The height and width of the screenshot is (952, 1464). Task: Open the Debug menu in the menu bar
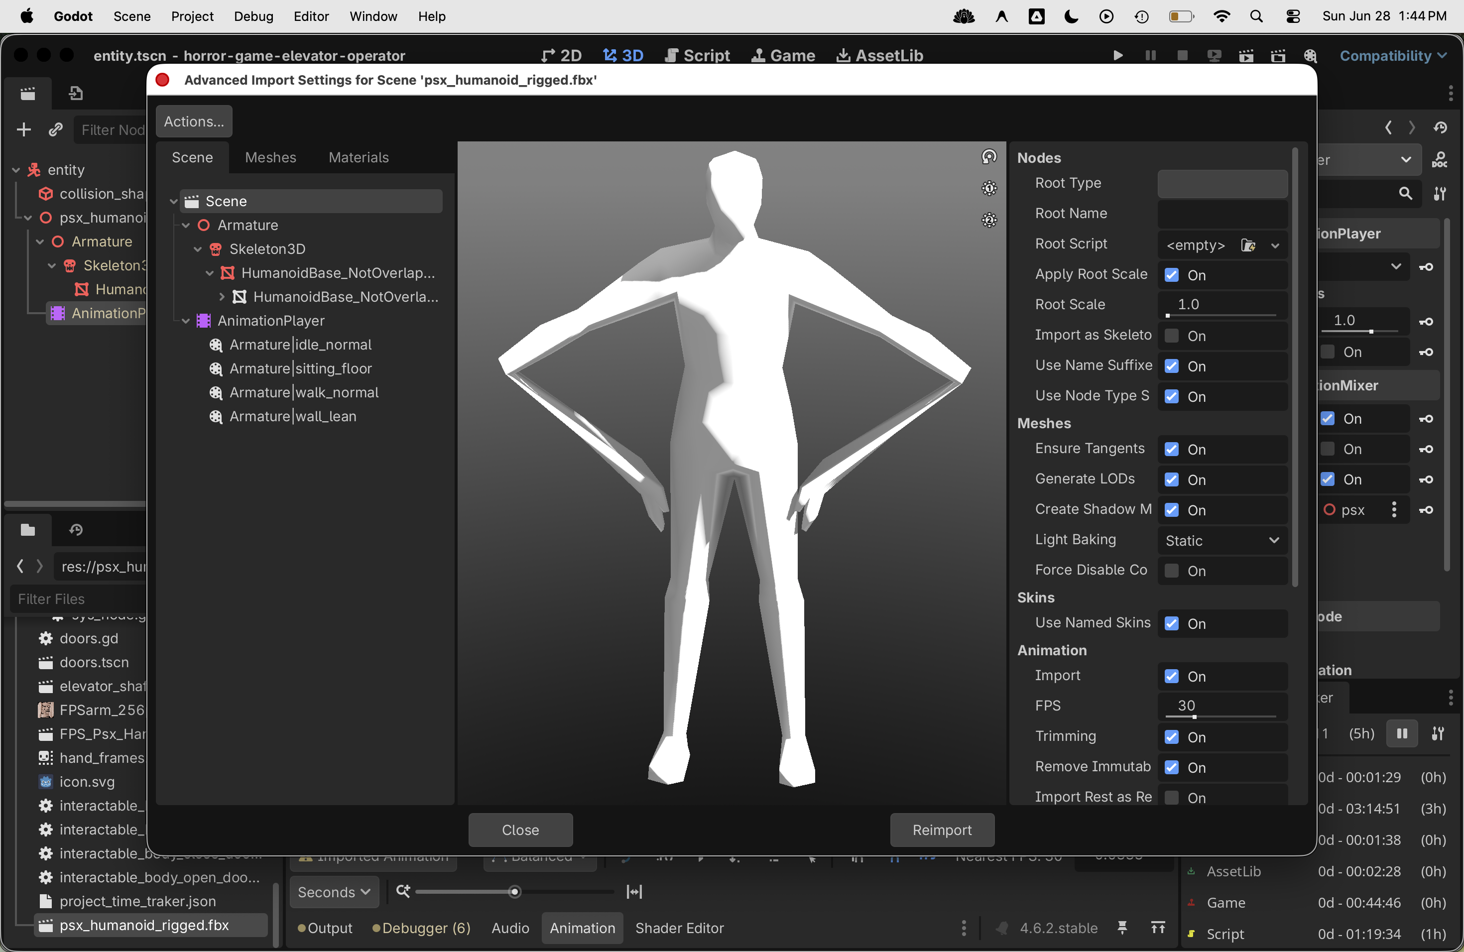[x=253, y=16]
